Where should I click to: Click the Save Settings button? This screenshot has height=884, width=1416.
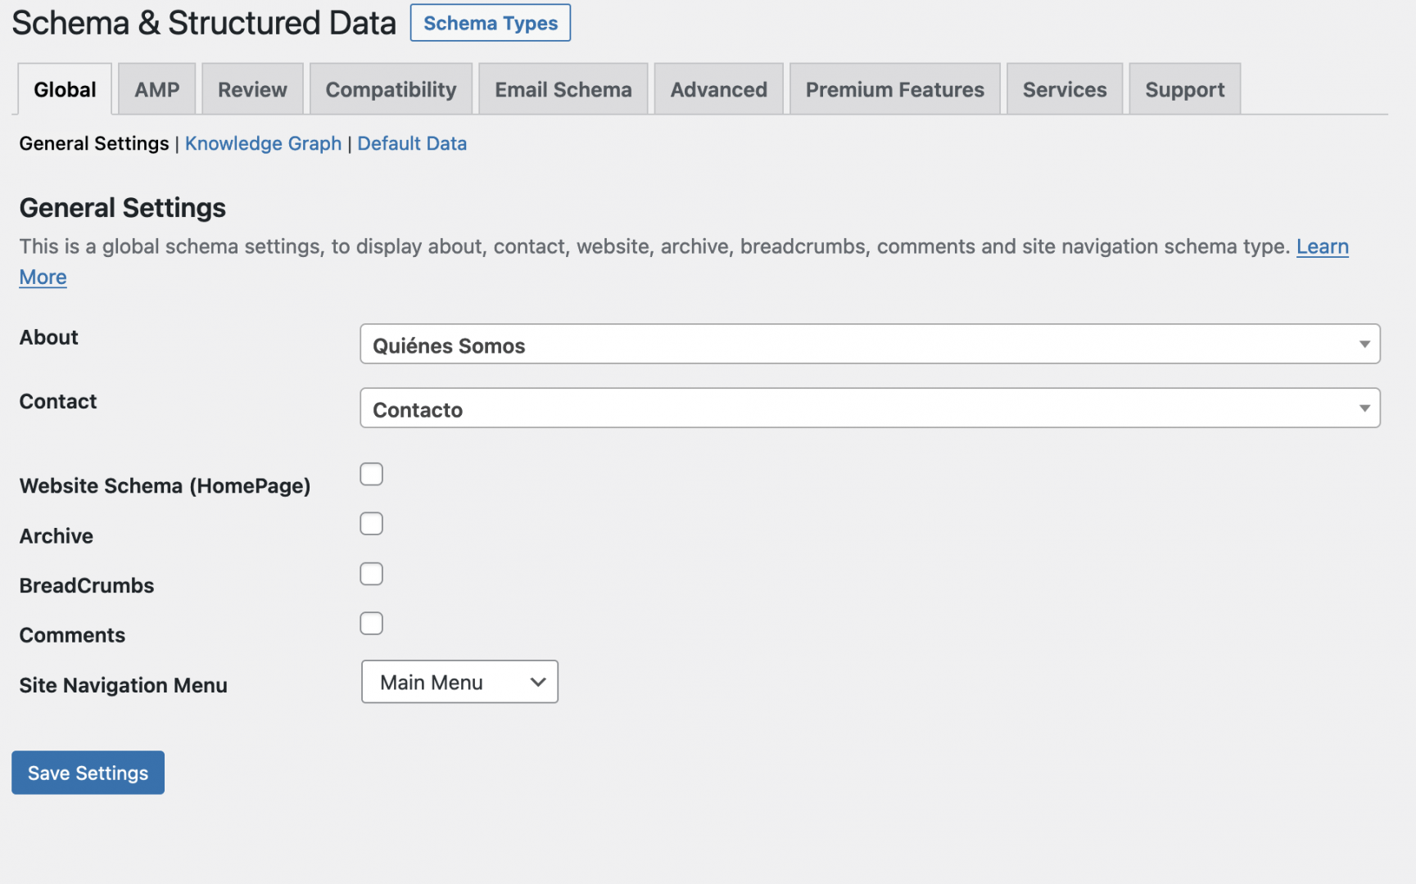pos(88,773)
